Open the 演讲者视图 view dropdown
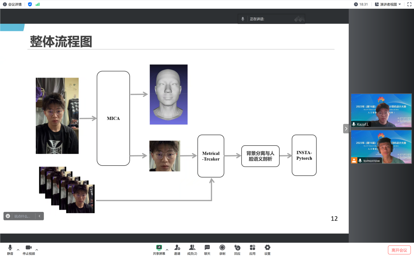 pyautogui.click(x=388, y=4)
